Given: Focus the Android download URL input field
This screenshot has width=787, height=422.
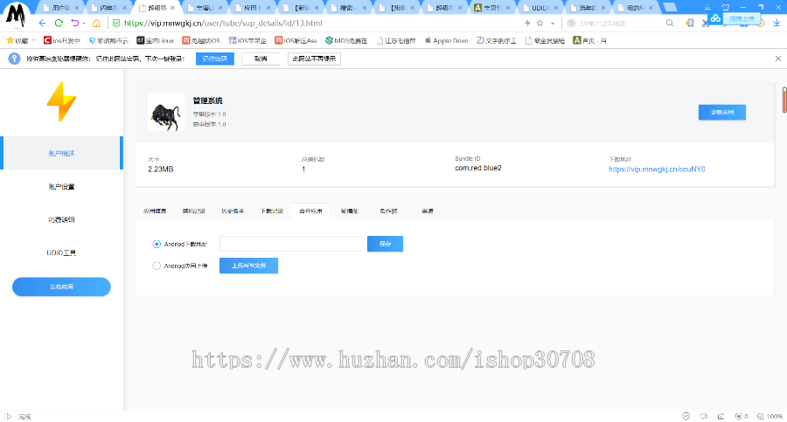Looking at the screenshot, I should tap(291, 244).
